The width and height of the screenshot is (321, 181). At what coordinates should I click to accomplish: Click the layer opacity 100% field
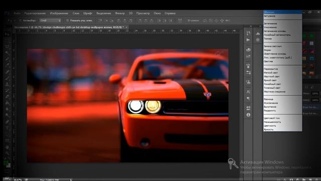[315, 94]
